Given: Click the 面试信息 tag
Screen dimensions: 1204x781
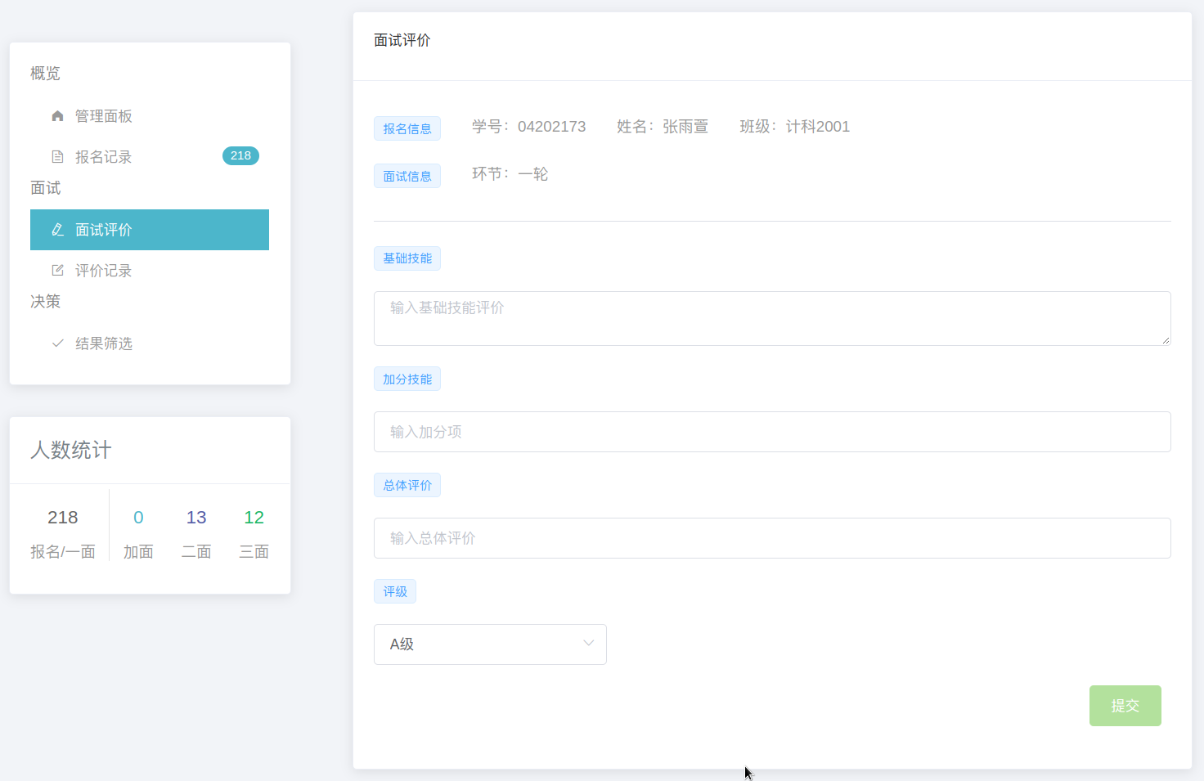Looking at the screenshot, I should click(407, 176).
